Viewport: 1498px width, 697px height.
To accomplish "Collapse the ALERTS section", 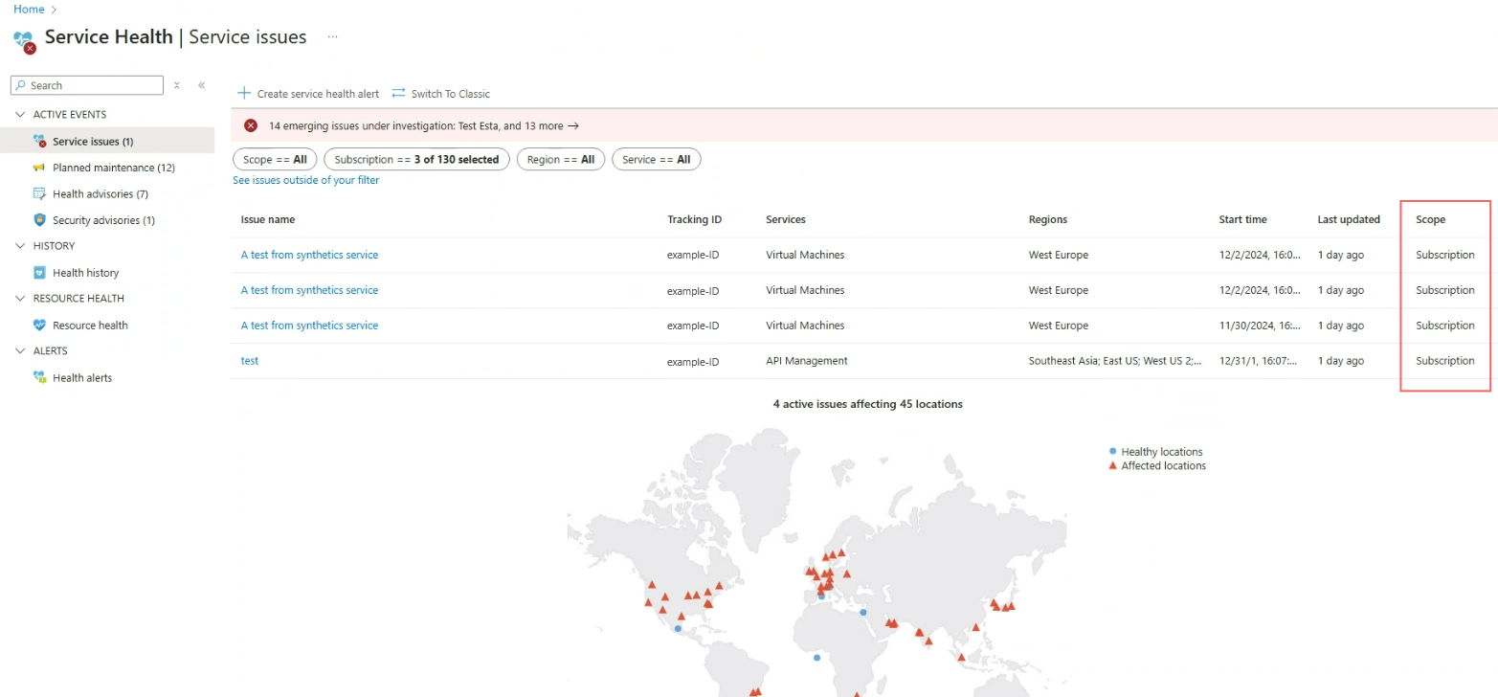I will coord(20,350).
